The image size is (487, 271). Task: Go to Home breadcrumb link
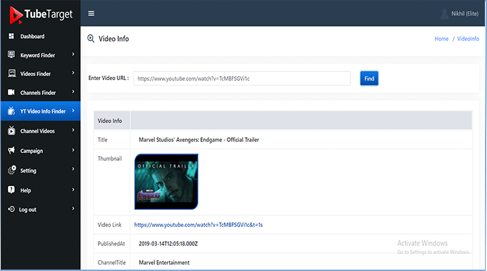[441, 39]
